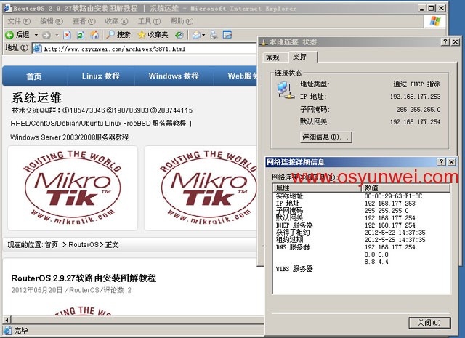The height and width of the screenshot is (338, 465).
Task: Click the Windows flag logo in IE
Action: click(434, 21)
